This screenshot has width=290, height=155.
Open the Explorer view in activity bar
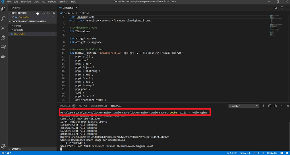point(3,9)
